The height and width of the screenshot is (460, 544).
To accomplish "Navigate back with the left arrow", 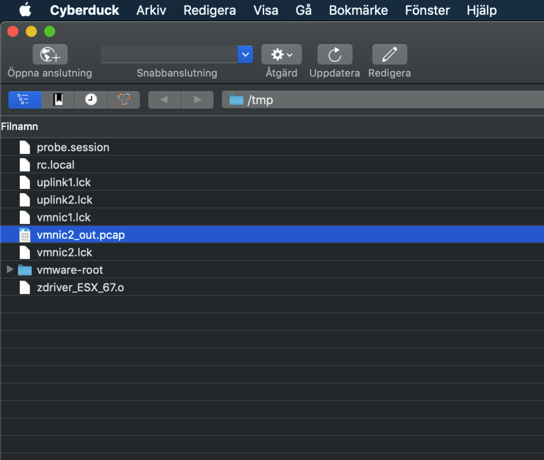I will 164,100.
